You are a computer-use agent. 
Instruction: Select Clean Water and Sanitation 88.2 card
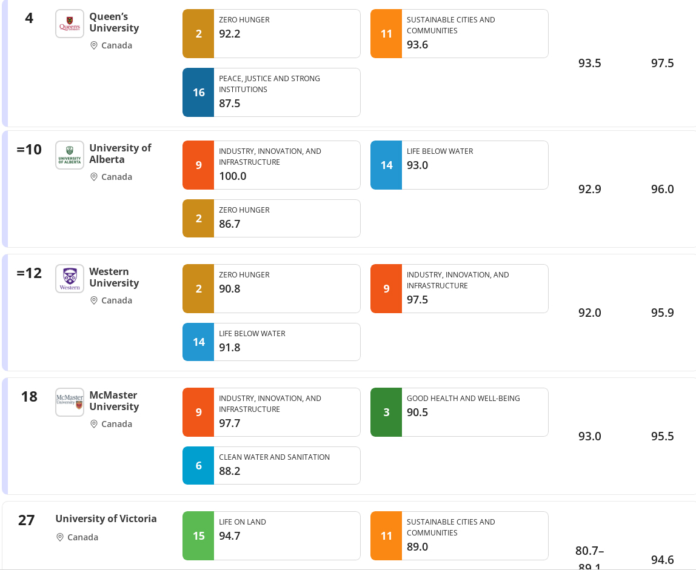pos(271,465)
